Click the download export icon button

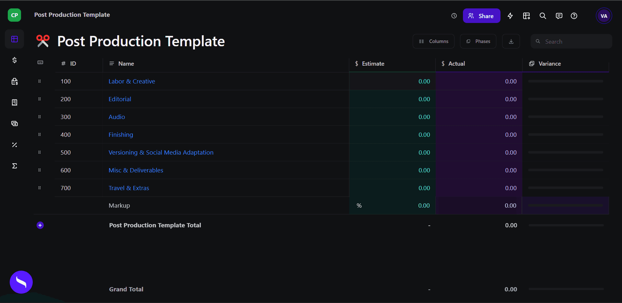pos(511,41)
